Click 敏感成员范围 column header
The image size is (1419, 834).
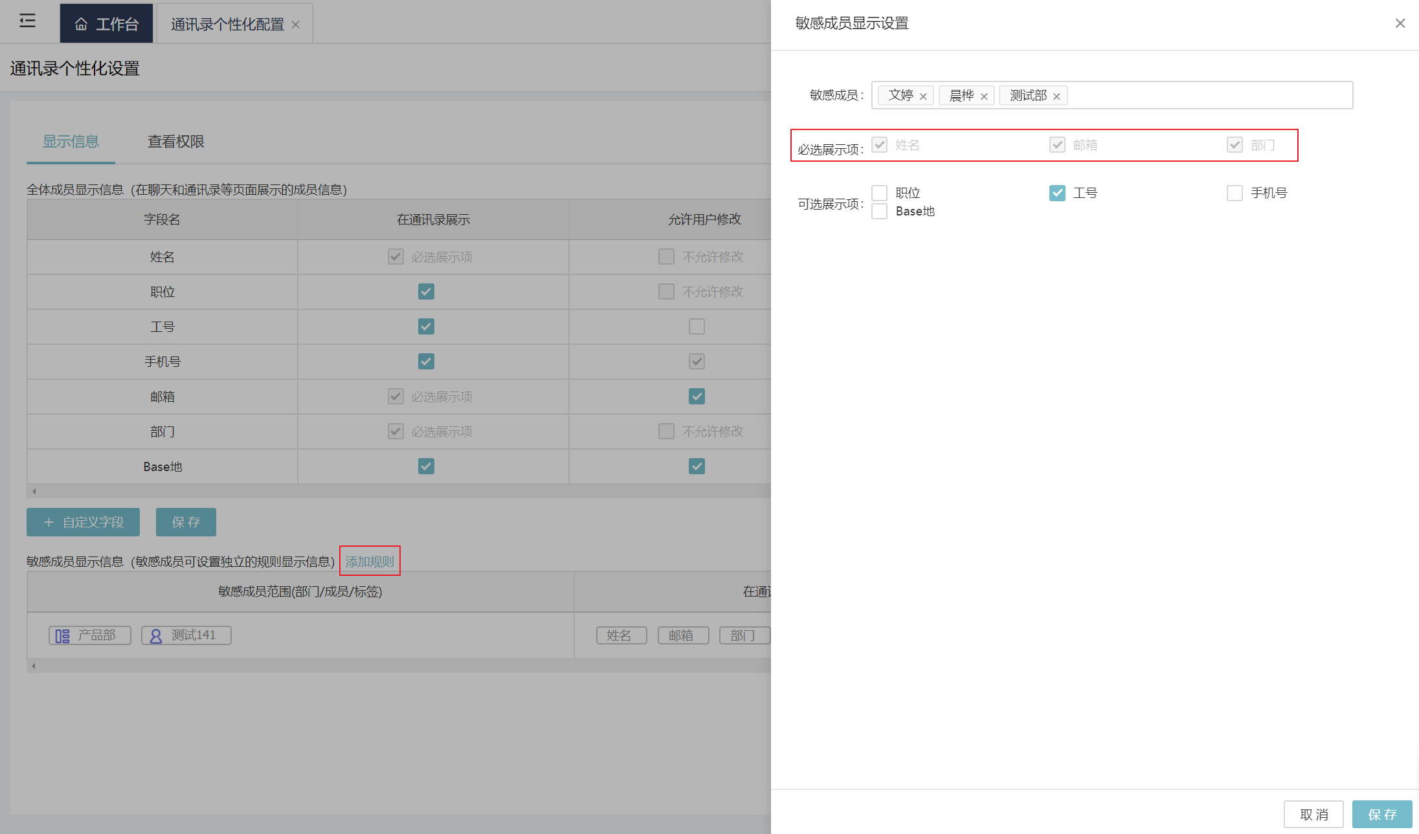tap(300, 591)
